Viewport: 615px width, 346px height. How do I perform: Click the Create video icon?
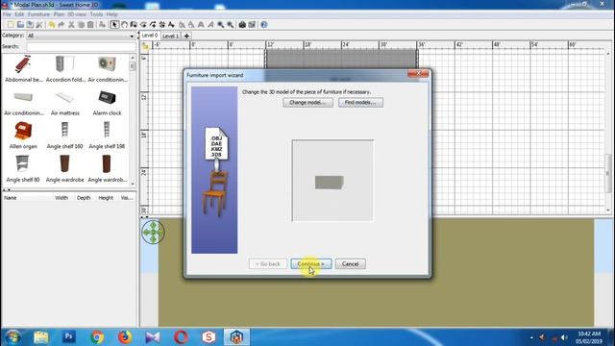coord(252,25)
